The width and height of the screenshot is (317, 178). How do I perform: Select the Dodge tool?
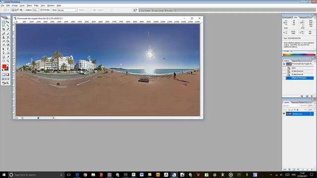coord(8,45)
